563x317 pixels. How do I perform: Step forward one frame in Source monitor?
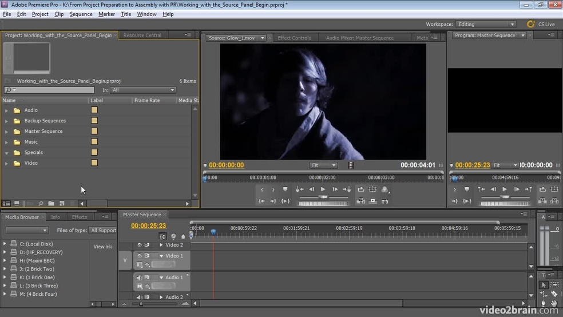click(335, 189)
